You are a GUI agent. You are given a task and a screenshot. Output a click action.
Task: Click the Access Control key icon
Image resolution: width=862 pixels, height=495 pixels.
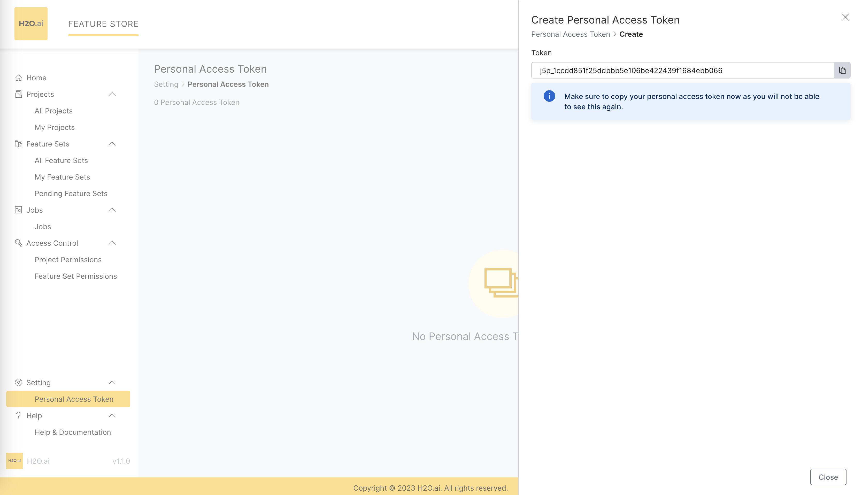[19, 243]
